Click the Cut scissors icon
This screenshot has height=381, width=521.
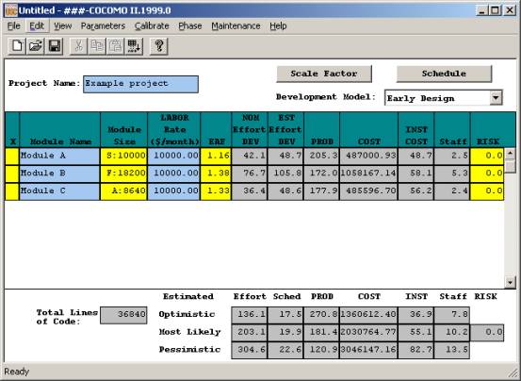(x=78, y=46)
